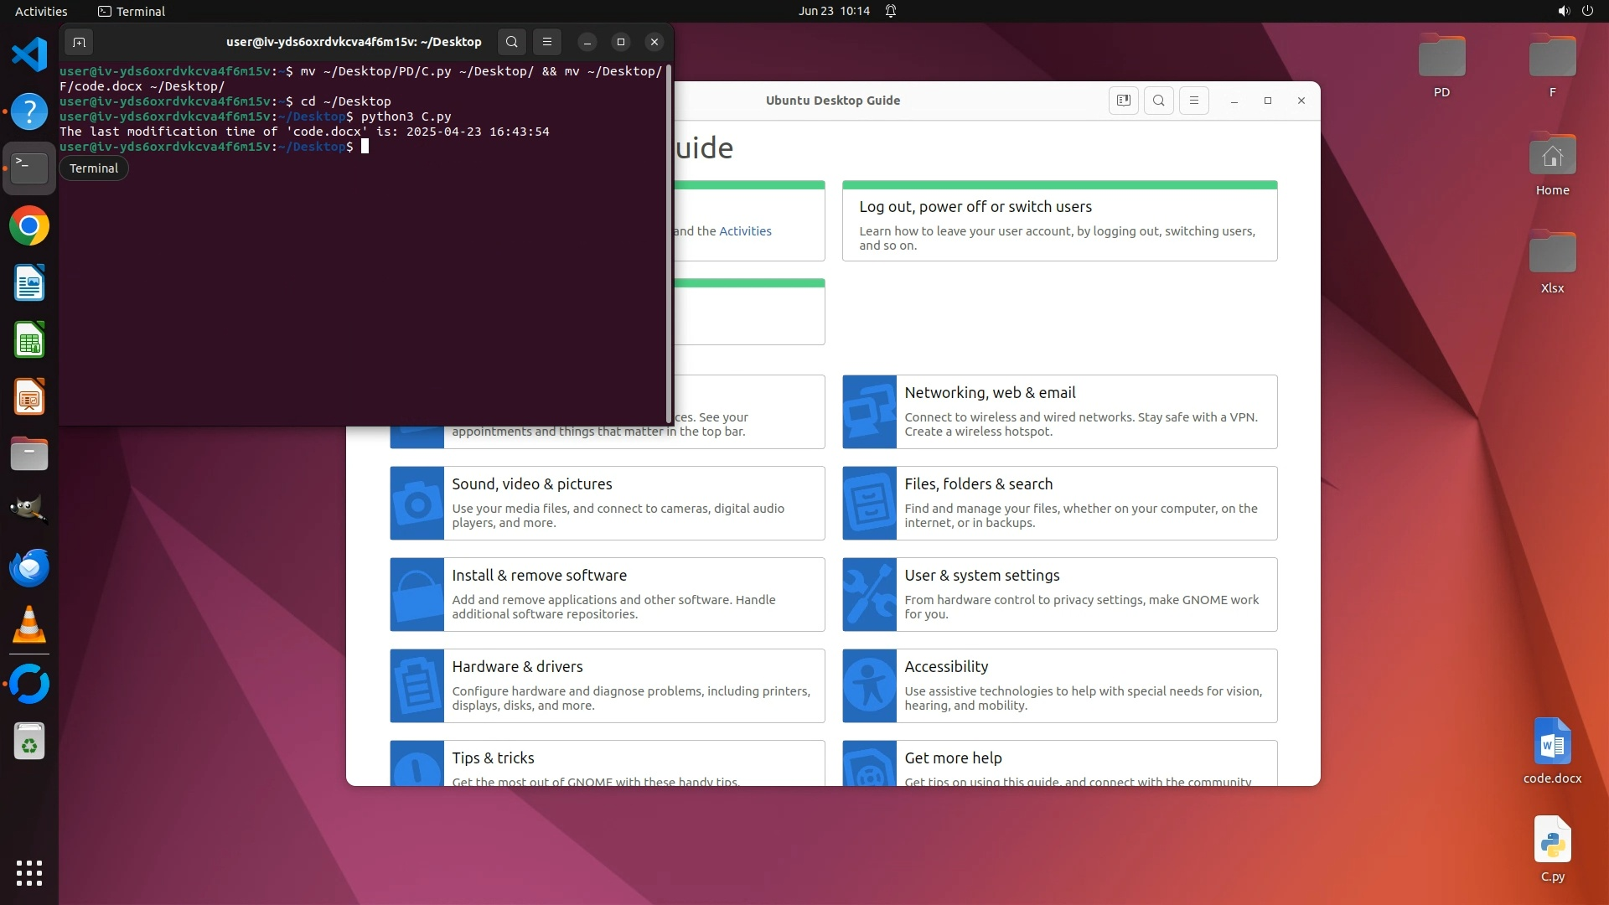
Task: Click terminal search magnifier icon
Action: click(512, 42)
